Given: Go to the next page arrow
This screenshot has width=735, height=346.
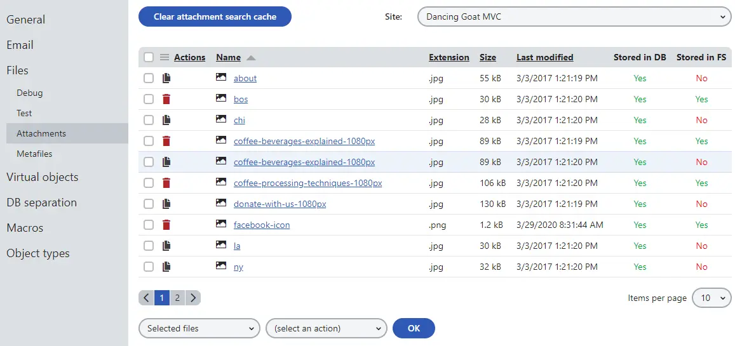Looking at the screenshot, I should pos(193,298).
